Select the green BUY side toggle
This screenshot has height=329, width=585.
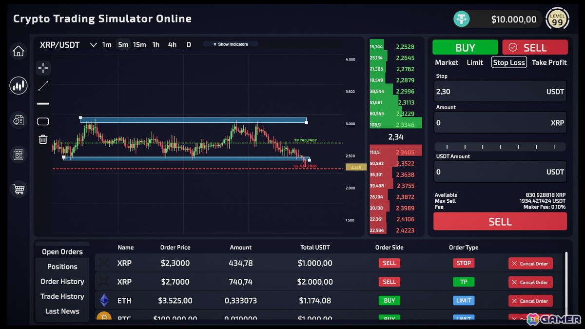pos(465,47)
